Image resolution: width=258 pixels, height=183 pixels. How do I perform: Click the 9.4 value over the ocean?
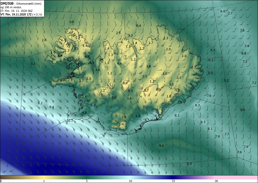[52, 107]
